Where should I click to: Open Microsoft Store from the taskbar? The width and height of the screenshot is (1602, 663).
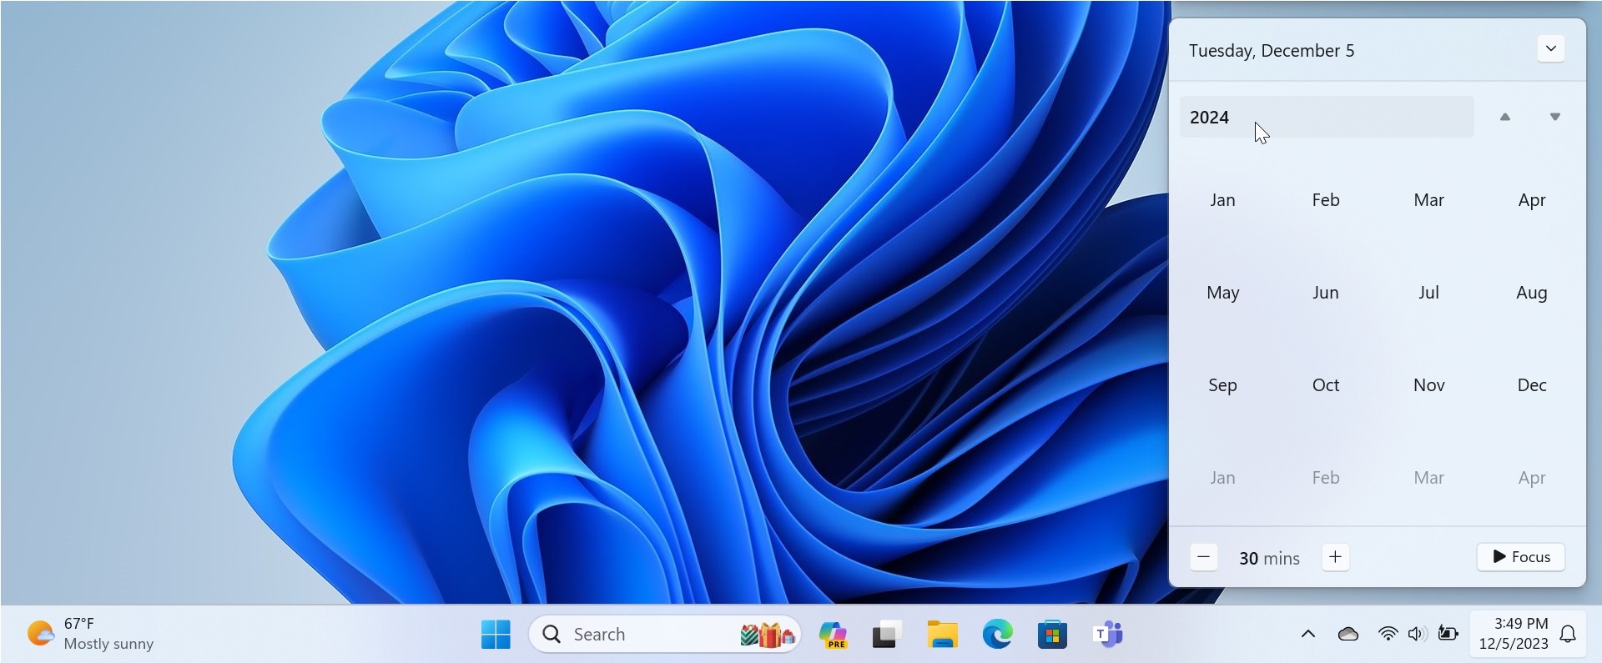coord(1052,635)
